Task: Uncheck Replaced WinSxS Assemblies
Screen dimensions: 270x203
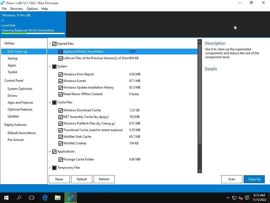Action: pos(60,52)
